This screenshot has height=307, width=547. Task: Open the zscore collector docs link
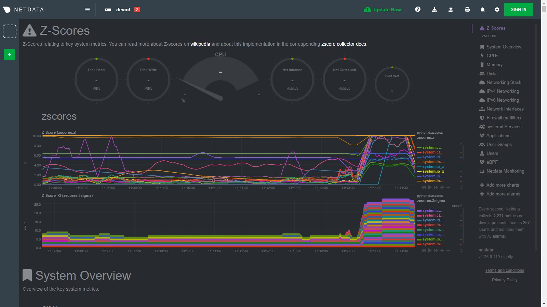[344, 44]
